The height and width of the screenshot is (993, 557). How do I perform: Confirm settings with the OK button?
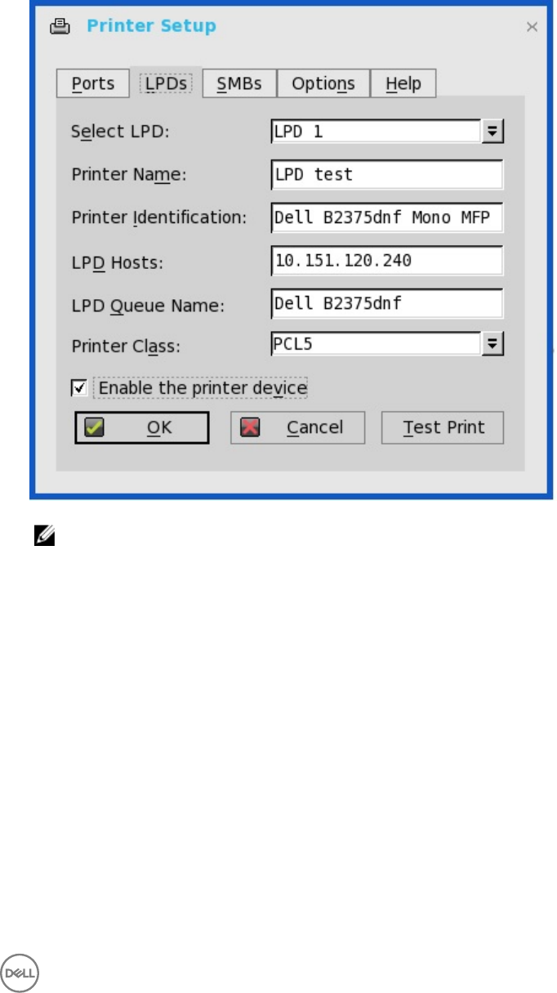click(142, 427)
